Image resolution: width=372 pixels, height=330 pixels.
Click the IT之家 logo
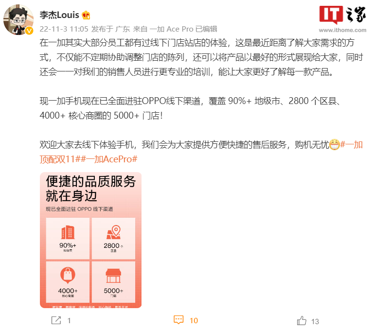tap(343, 15)
